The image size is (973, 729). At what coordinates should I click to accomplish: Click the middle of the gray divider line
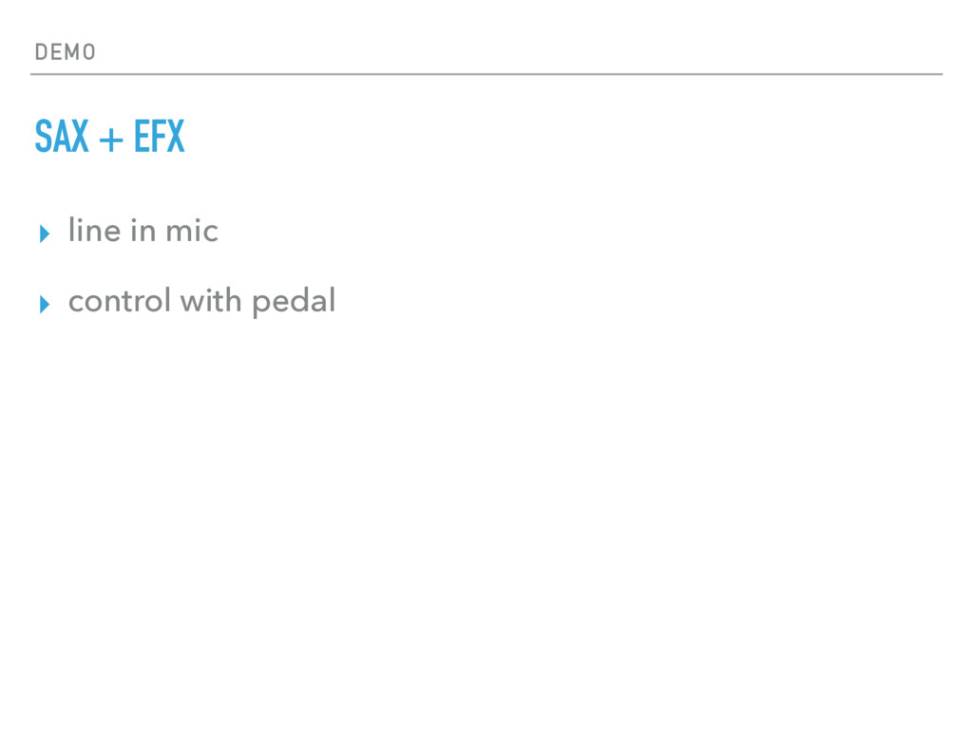pos(486,73)
